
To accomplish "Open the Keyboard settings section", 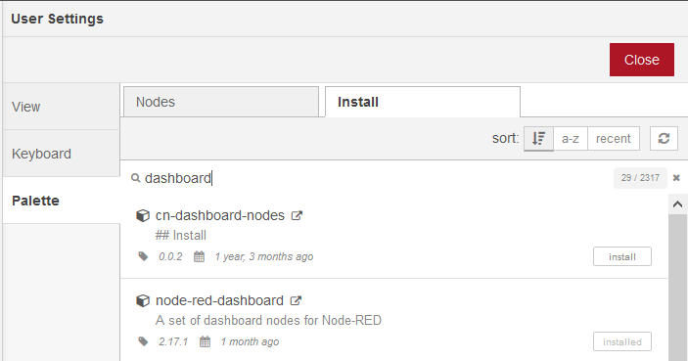I will [61, 154].
